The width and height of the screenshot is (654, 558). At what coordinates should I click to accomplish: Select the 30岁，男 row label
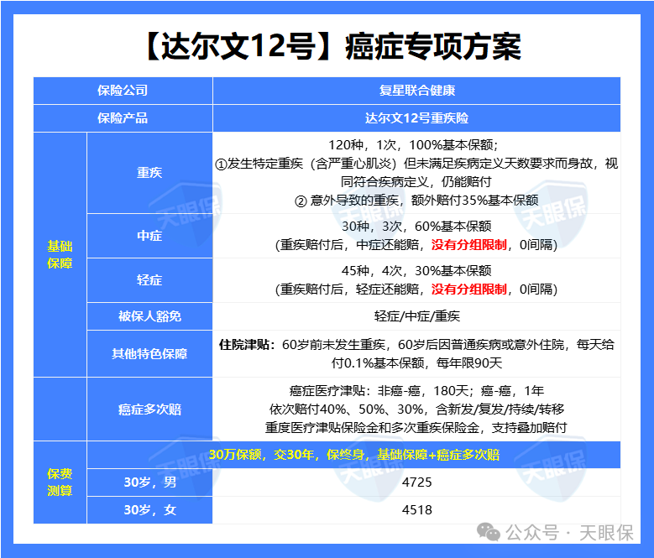pos(149,482)
